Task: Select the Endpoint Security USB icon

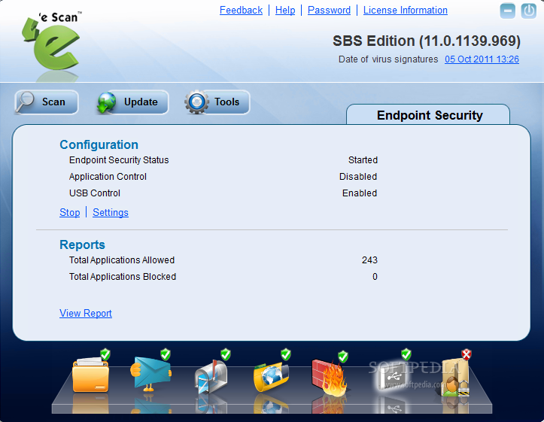Action: point(392,376)
